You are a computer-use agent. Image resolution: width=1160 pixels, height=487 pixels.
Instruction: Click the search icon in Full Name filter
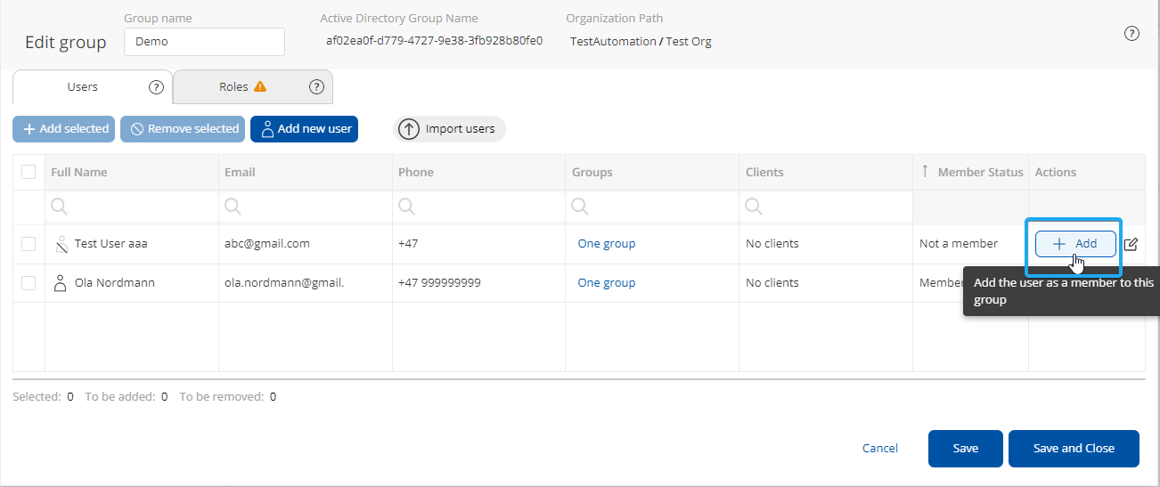point(59,207)
